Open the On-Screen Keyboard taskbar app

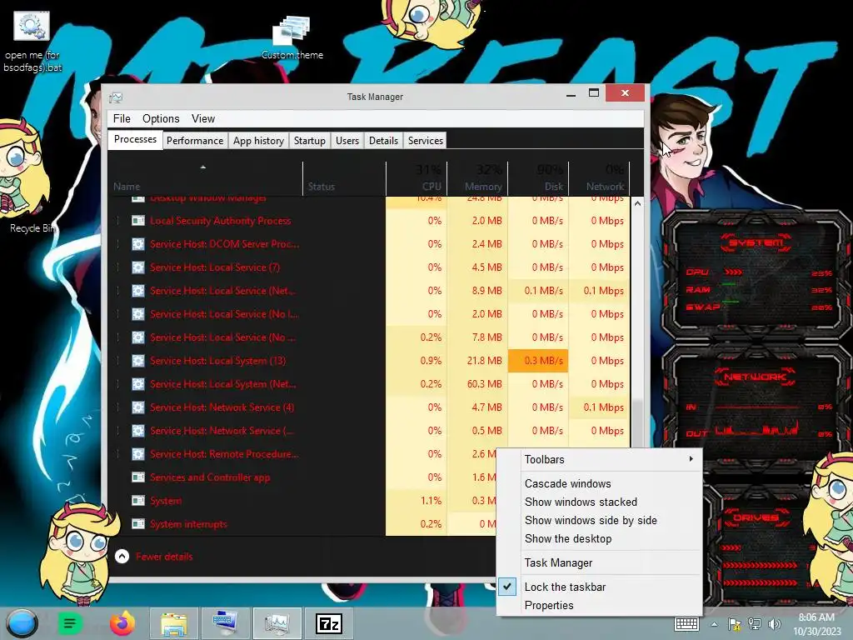pyautogui.click(x=225, y=623)
